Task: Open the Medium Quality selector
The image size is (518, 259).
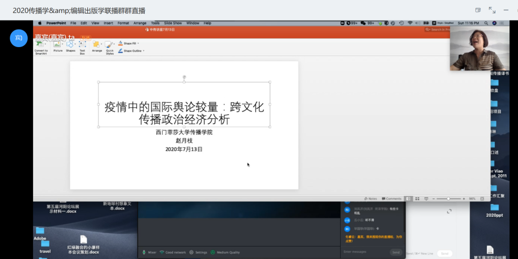Action: point(225,252)
